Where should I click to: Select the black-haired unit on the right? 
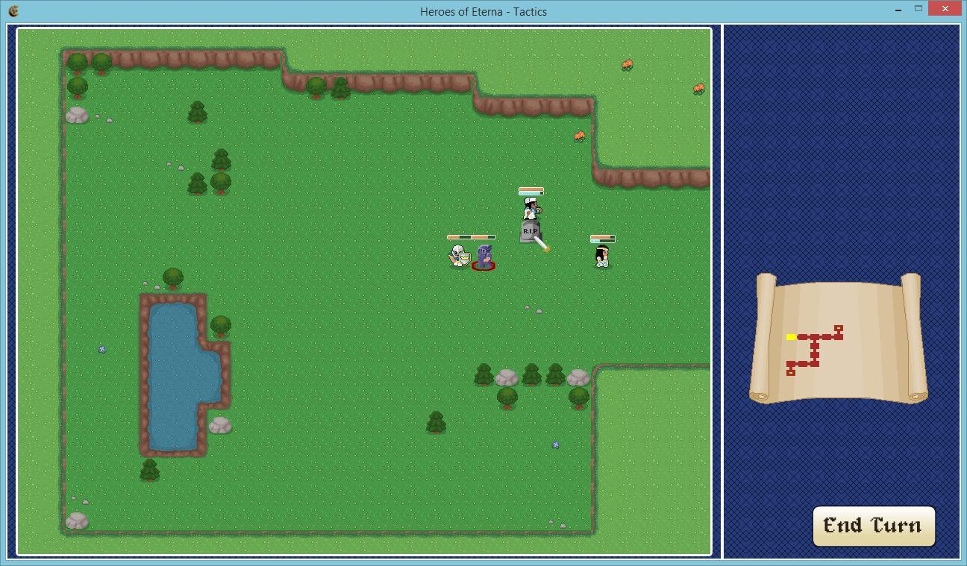pyautogui.click(x=602, y=257)
